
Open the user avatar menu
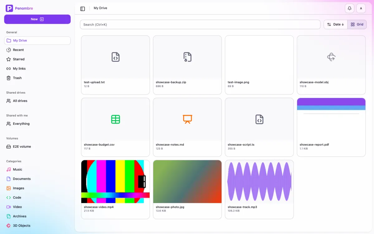(x=361, y=8)
